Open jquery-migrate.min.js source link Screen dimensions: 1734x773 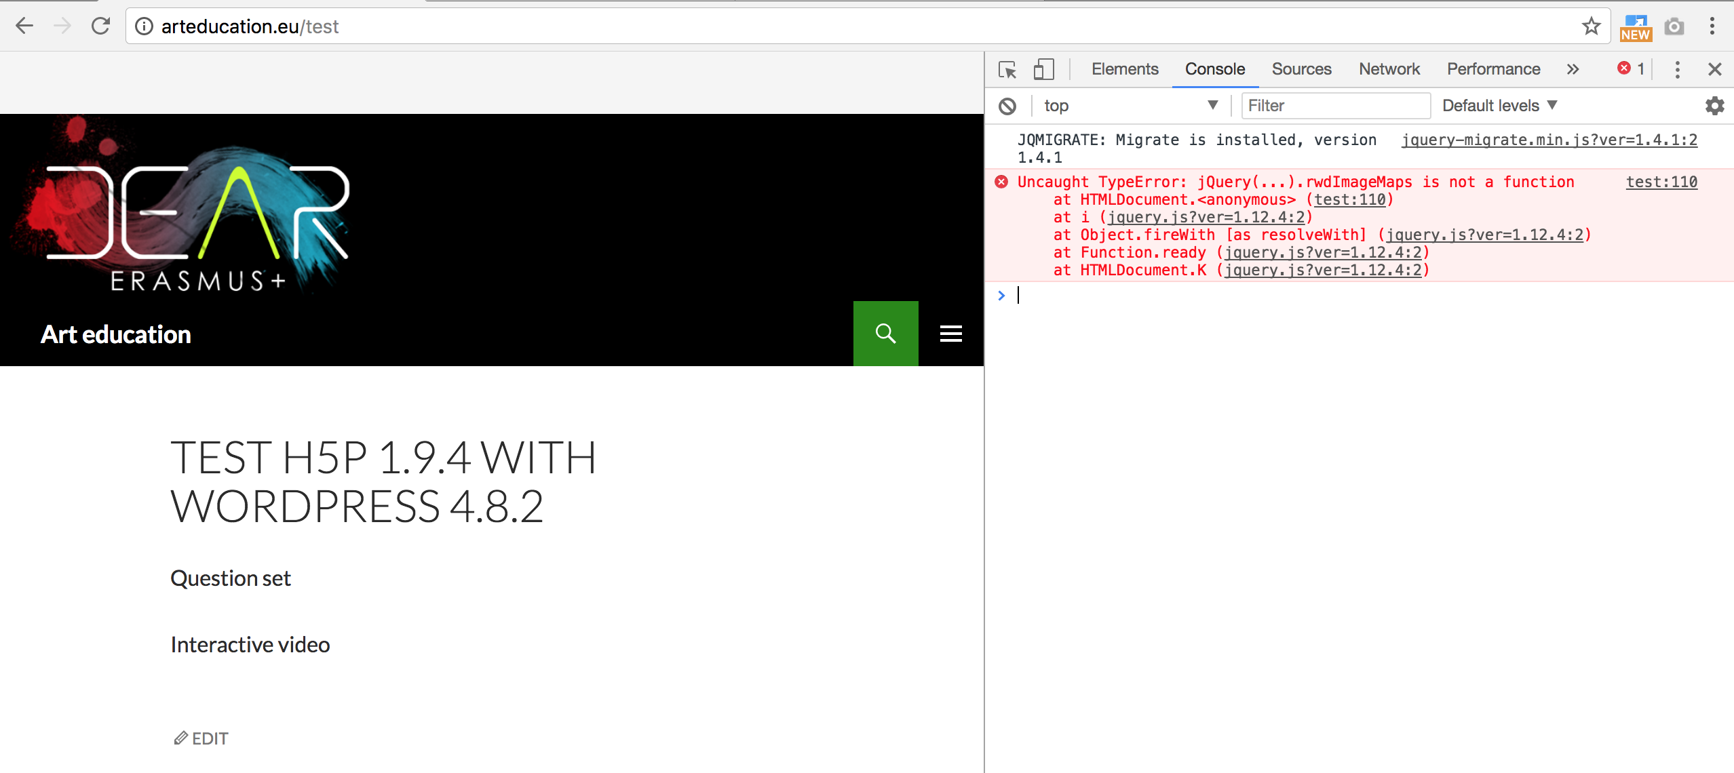click(x=1549, y=140)
